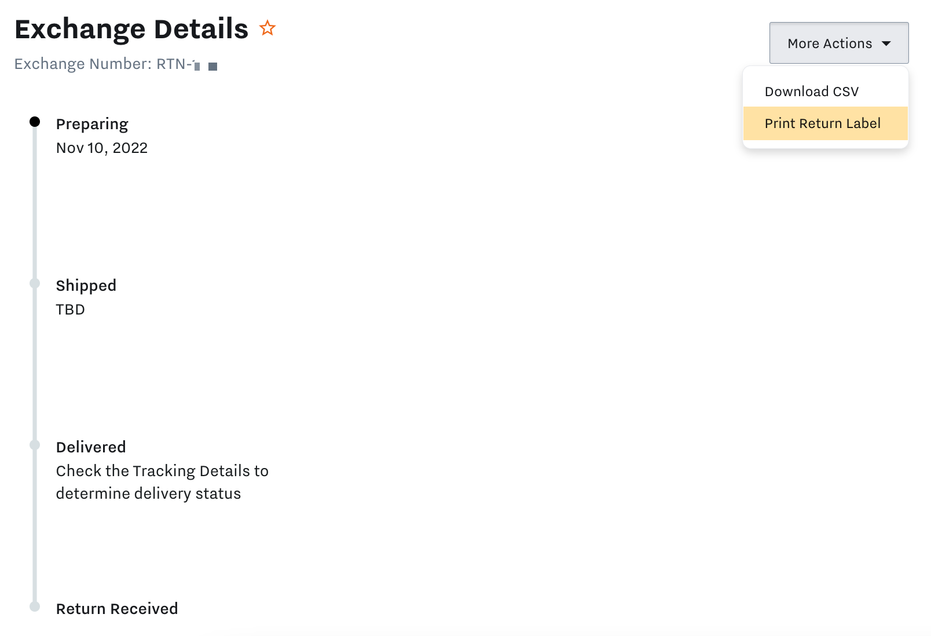Click the timeline line between Preparing and Shipped
This screenshot has height=636, width=931.
coord(35,203)
